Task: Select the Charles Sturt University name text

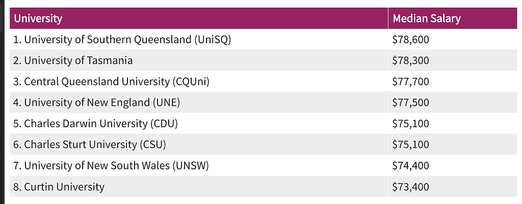Action: (x=90, y=144)
